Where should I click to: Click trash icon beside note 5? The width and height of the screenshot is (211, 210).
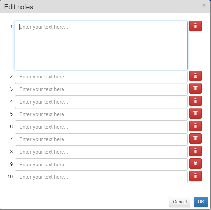[195, 113]
